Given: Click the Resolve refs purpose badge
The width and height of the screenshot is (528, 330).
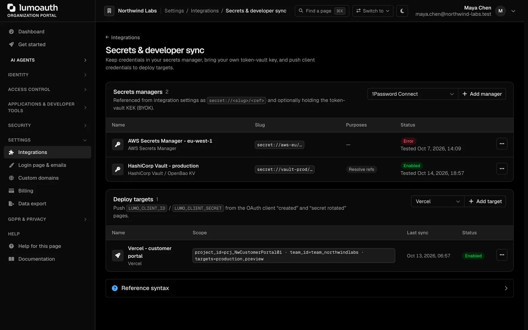Looking at the screenshot, I should pyautogui.click(x=361, y=169).
